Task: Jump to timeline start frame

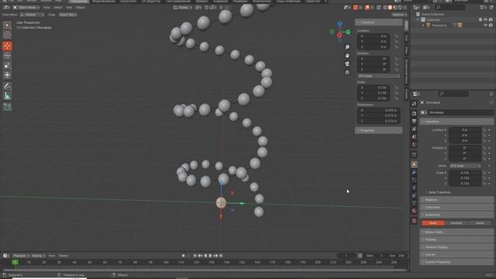Action: coord(195,256)
